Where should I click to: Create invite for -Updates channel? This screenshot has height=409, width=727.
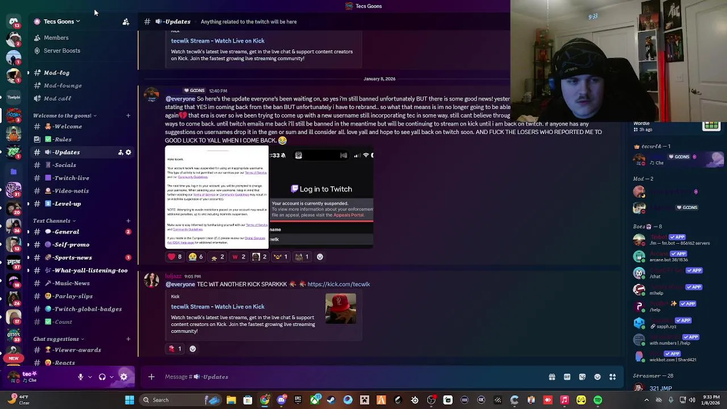(120, 152)
